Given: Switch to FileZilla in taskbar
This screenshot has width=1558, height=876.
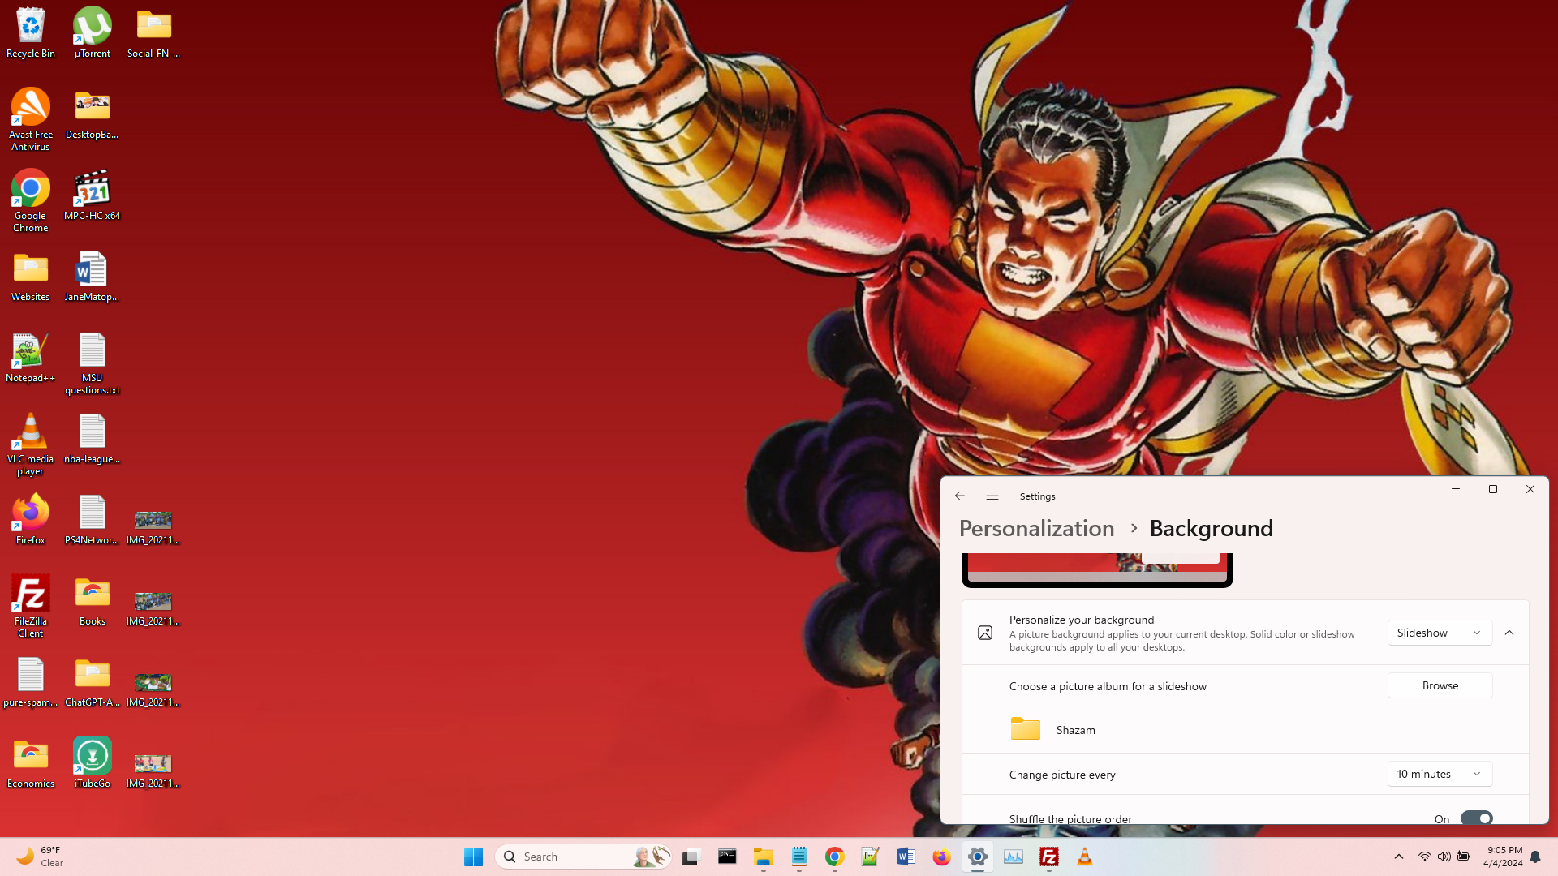Looking at the screenshot, I should 1049,857.
